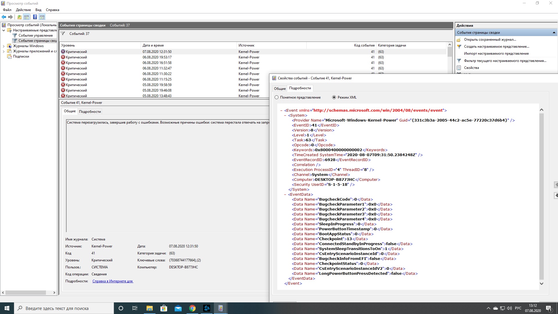Click 'Открыть сохраненный журнал...' action

(x=490, y=40)
